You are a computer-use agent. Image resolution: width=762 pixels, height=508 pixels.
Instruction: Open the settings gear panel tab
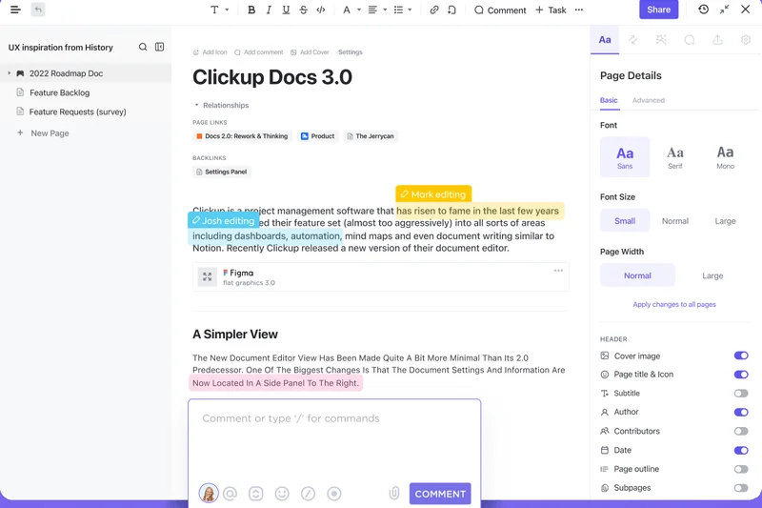coord(746,40)
